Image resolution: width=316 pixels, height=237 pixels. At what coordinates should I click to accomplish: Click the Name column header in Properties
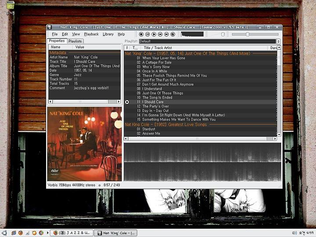pyautogui.click(x=61, y=47)
